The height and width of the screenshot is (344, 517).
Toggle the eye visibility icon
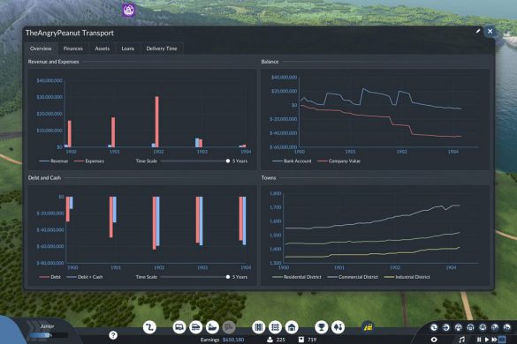point(434,340)
